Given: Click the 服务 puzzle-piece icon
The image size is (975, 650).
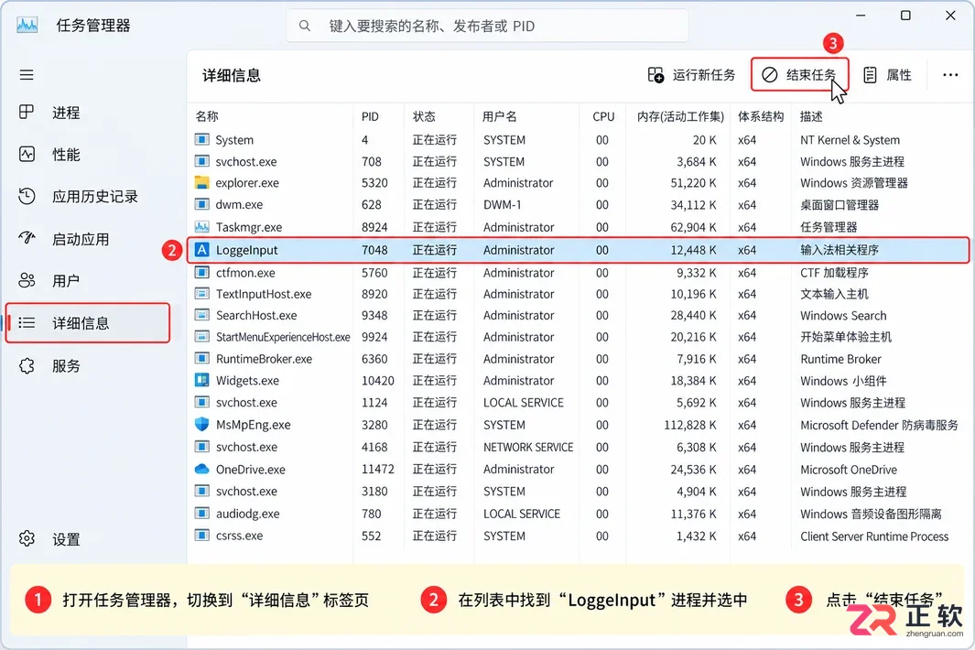Looking at the screenshot, I should pos(27,365).
